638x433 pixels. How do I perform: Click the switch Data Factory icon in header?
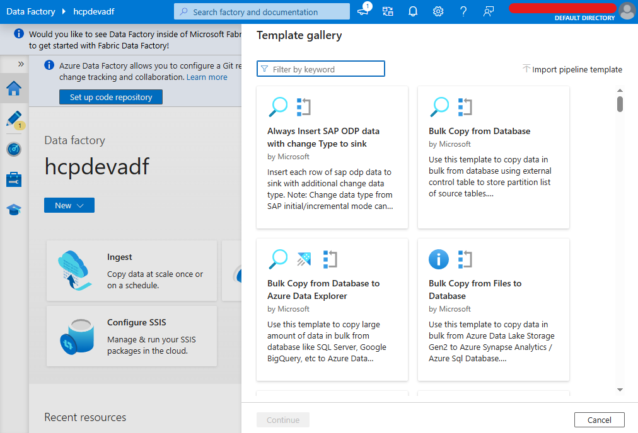(388, 11)
